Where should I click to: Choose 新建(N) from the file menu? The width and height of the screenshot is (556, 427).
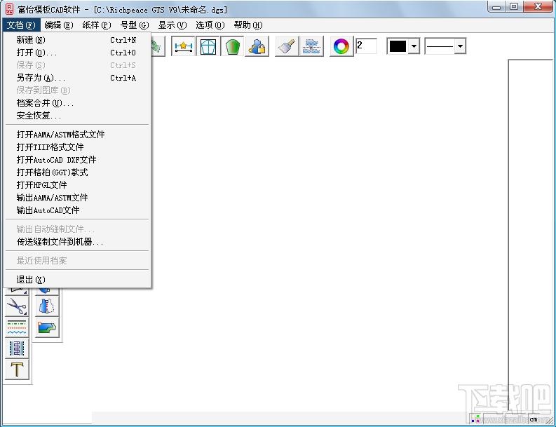(77, 40)
